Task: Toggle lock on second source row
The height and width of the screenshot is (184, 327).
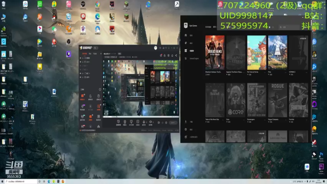Action: [x=83, y=62]
